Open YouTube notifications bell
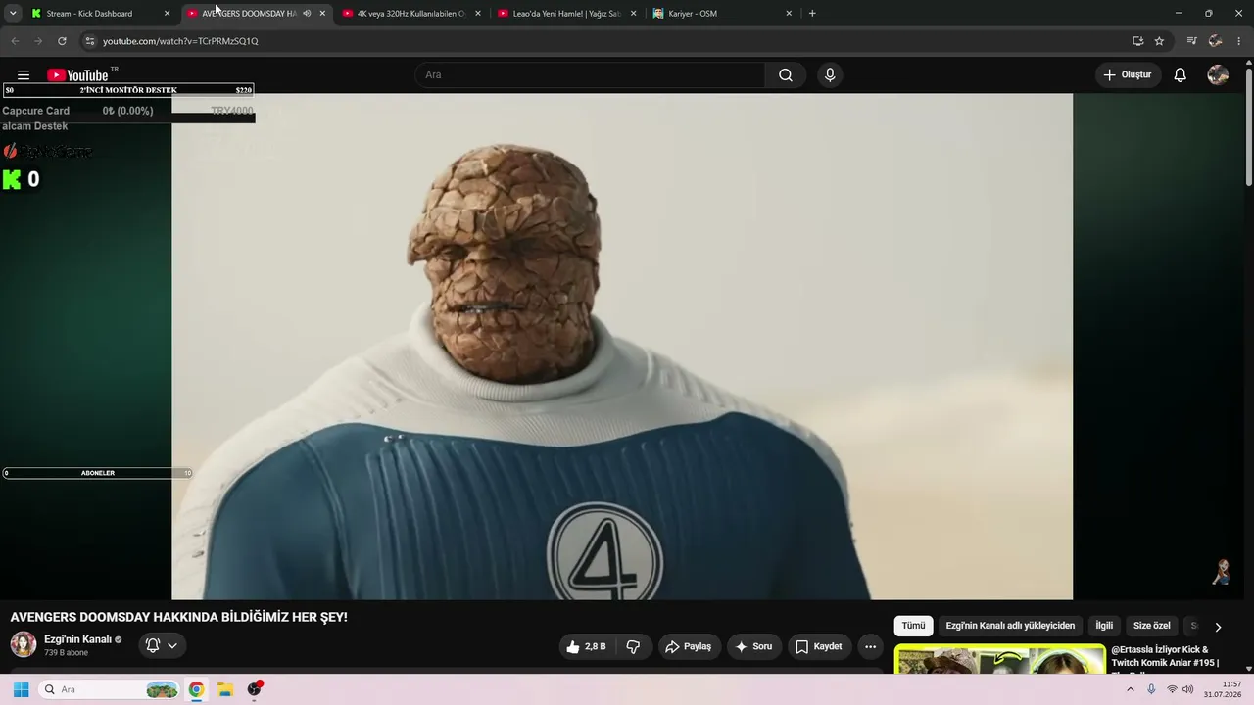Image resolution: width=1254 pixels, height=705 pixels. point(1181,75)
